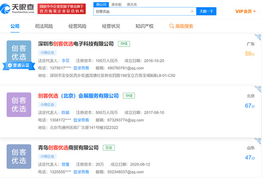The image size is (262, 178).
Task: Click the 在业 tag on Qingdao company
Action: point(109,148)
